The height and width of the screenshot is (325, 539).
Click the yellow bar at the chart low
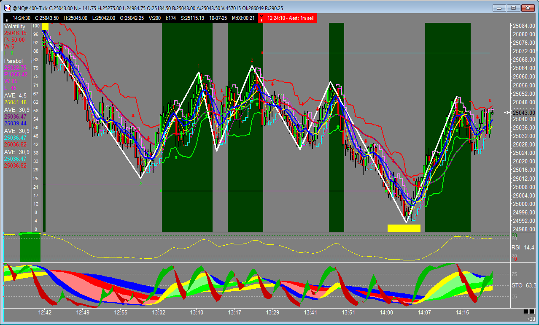404,228
